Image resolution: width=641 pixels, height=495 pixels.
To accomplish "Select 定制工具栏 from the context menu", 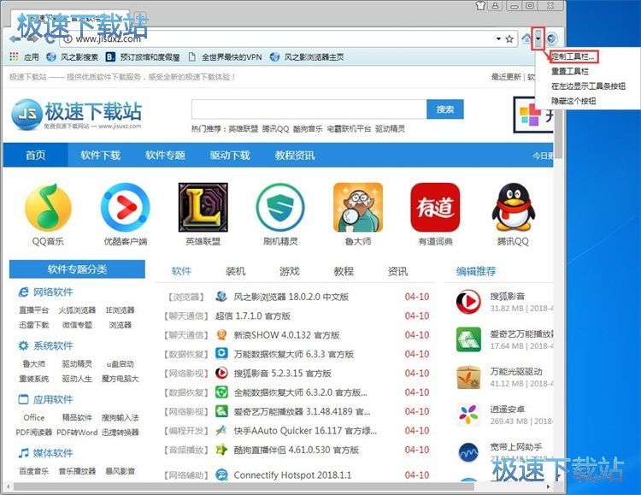I will (x=573, y=57).
